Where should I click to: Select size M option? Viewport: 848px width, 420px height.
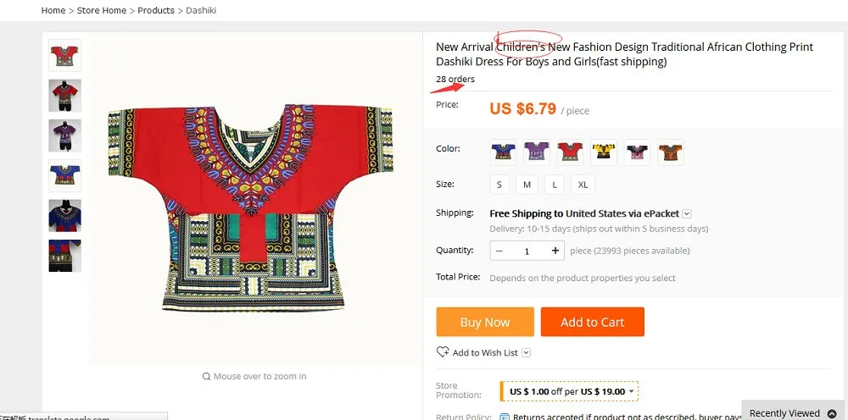coord(527,184)
